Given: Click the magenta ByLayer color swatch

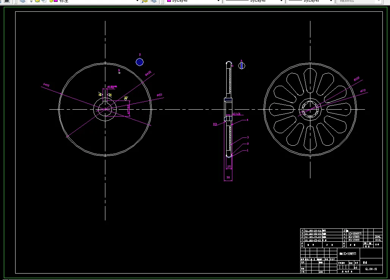Looking at the screenshot, I should point(169,1).
